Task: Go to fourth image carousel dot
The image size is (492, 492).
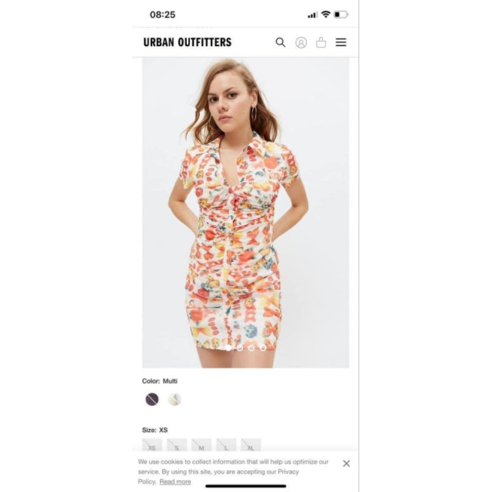Action: pyautogui.click(x=263, y=347)
